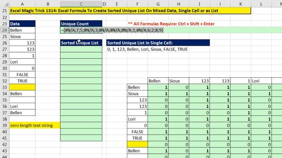
Task: Select cell A27 containing 123
Action: (x=22, y=49)
